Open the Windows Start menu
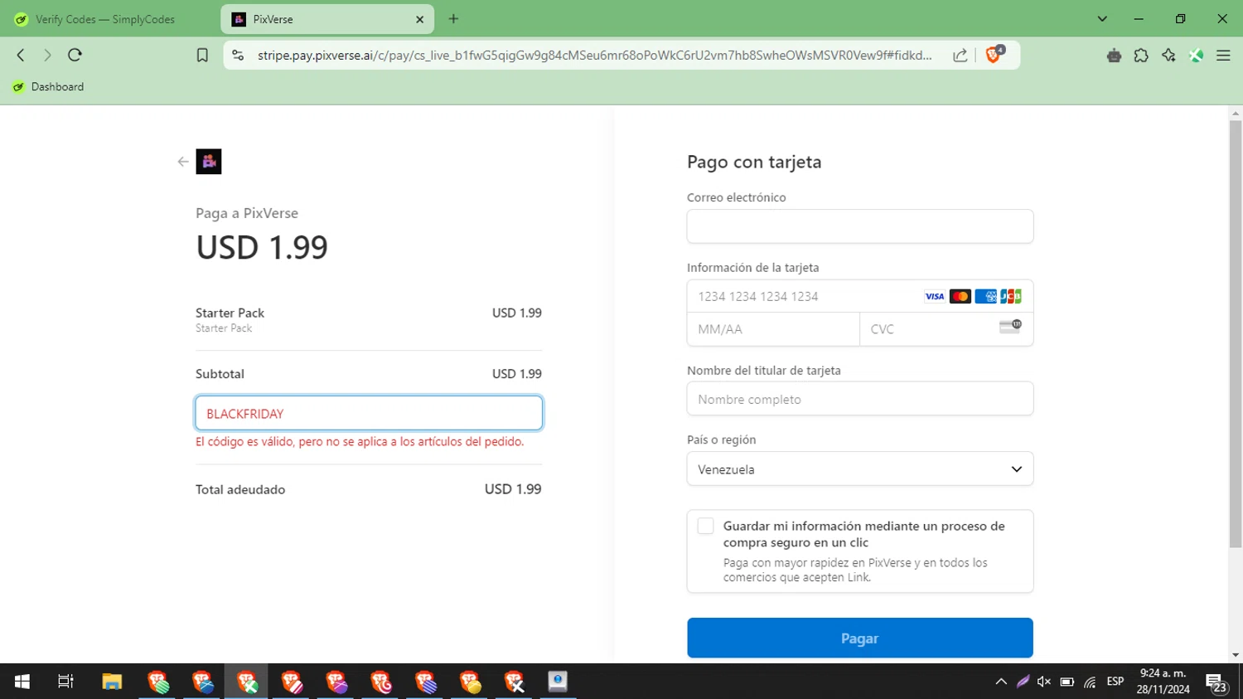This screenshot has height=699, width=1243. pyautogui.click(x=22, y=682)
